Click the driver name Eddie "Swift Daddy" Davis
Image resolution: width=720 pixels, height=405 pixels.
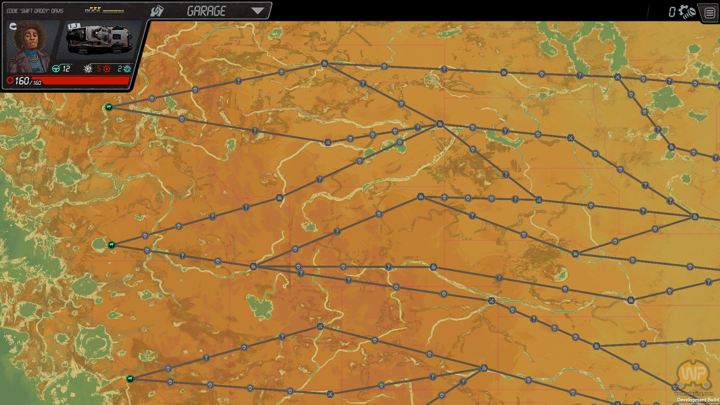35,11
